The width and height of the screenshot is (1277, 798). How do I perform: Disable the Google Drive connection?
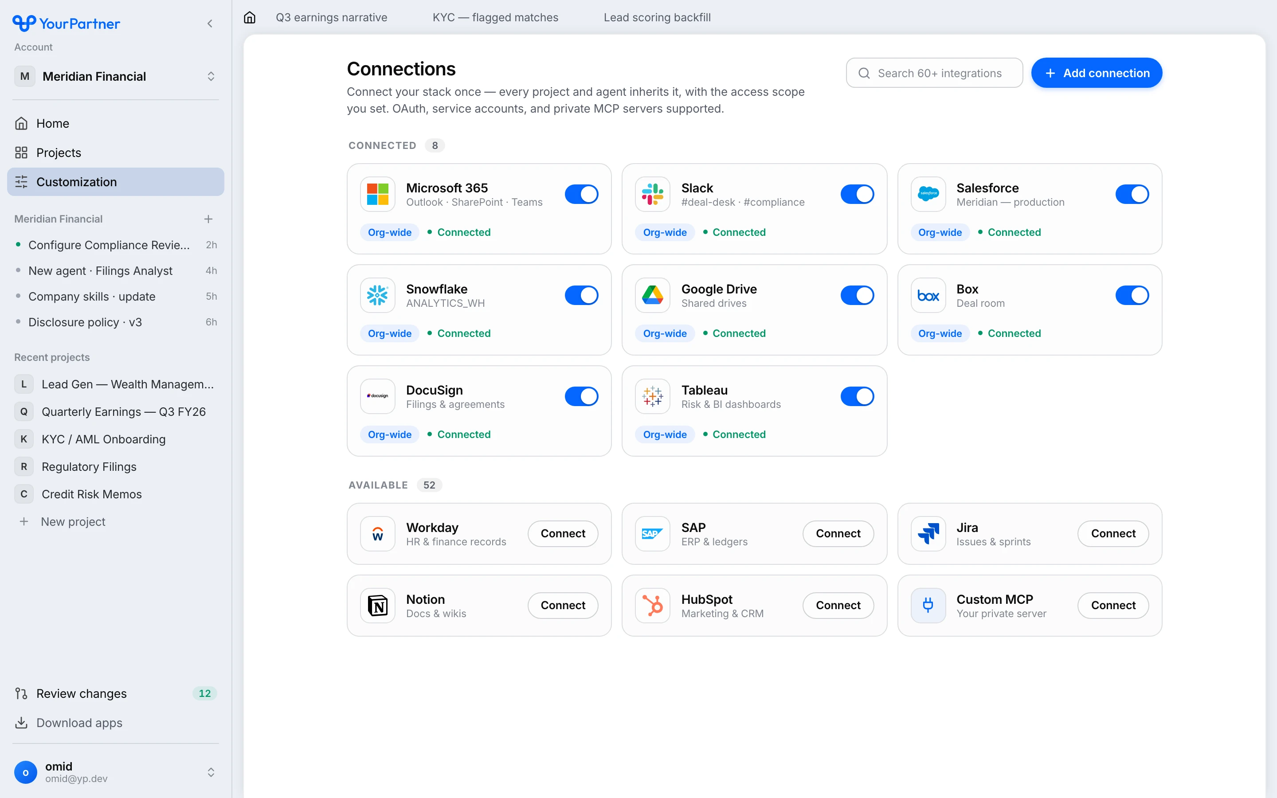coord(857,295)
